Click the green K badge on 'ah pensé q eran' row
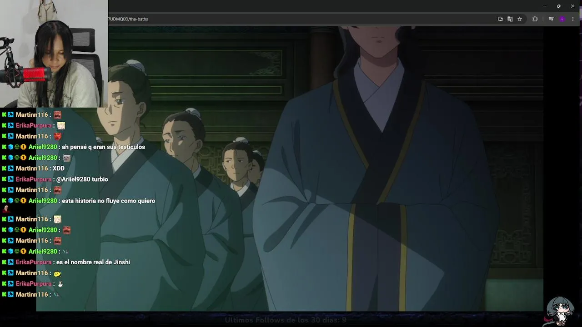 (x=4, y=147)
